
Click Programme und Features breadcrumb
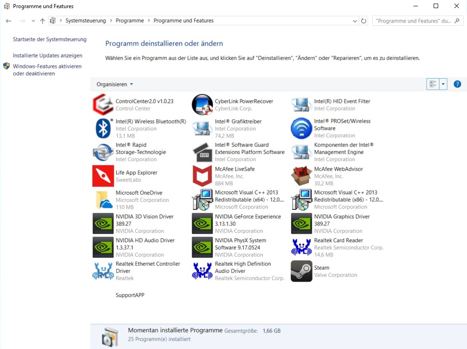(x=183, y=21)
